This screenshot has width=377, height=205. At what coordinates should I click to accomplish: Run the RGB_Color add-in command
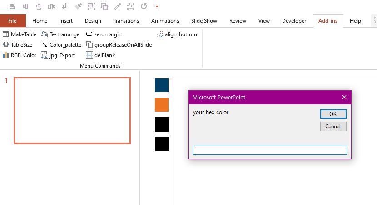tap(20, 55)
